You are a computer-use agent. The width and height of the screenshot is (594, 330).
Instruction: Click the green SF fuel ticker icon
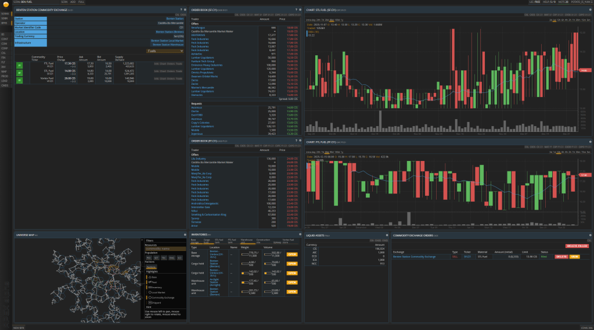pyautogui.click(x=19, y=73)
